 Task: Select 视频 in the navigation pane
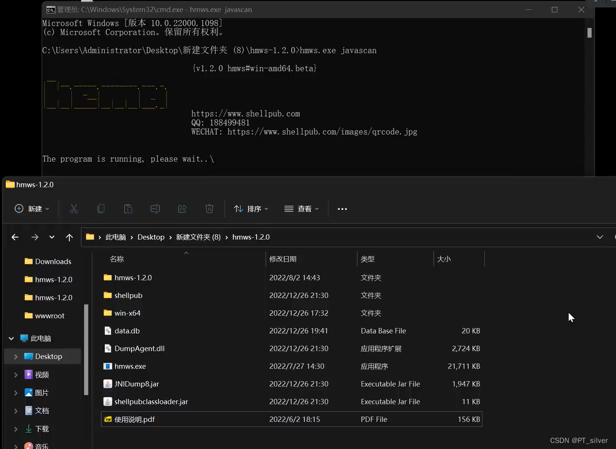click(42, 375)
